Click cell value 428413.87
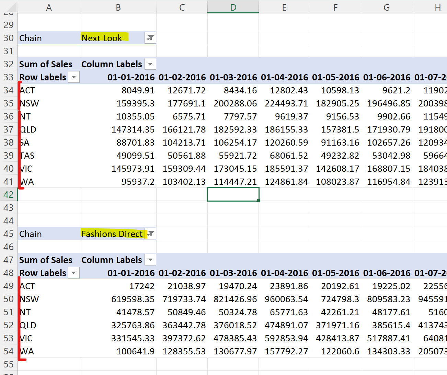447x375 pixels. point(335,338)
